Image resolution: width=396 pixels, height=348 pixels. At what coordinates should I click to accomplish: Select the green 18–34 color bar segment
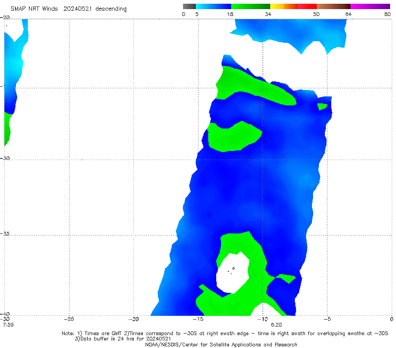250,6
